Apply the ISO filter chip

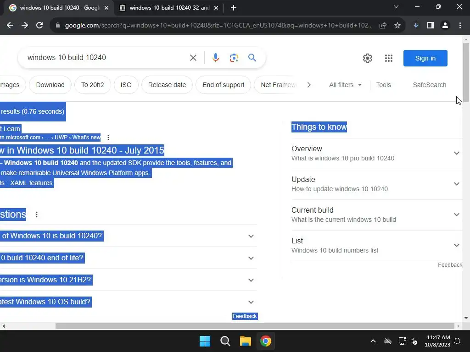[x=126, y=85]
